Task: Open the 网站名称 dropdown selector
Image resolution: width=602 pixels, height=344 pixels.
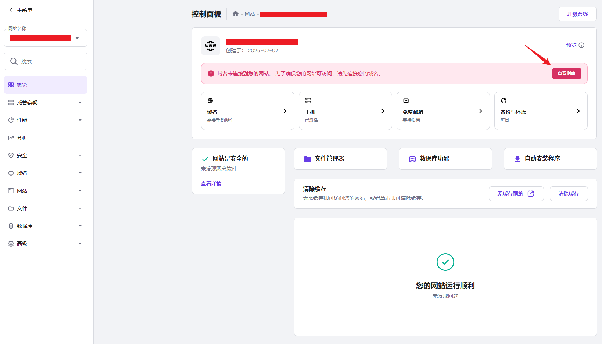Action: tap(46, 38)
